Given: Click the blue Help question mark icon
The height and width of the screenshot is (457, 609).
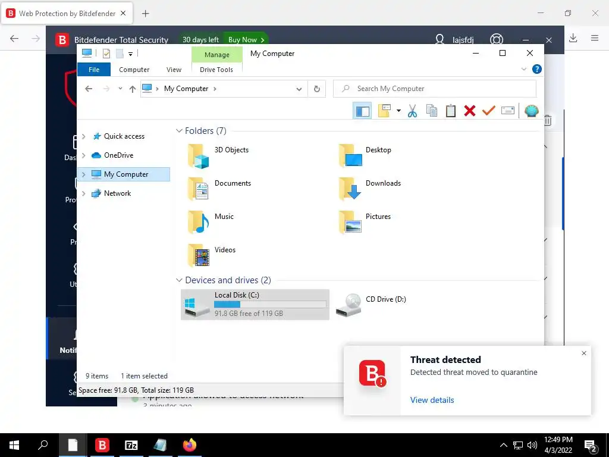Looking at the screenshot, I should (x=537, y=69).
